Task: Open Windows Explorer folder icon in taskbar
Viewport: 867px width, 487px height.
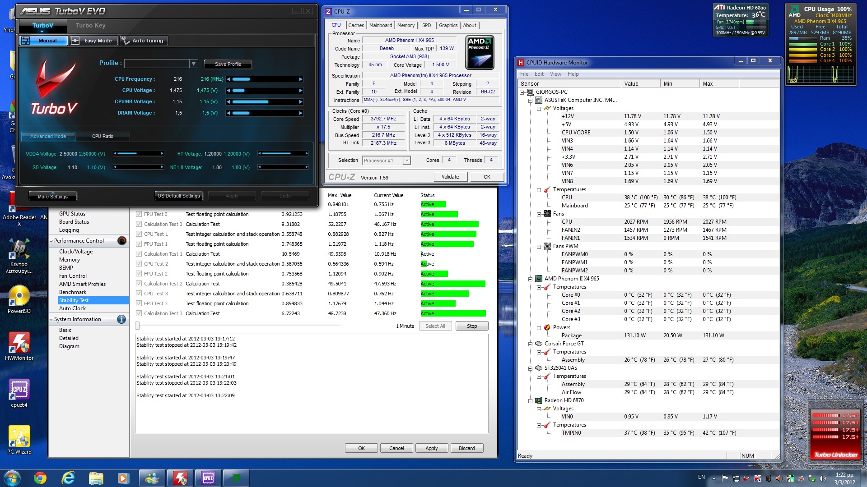Action: click(x=96, y=478)
